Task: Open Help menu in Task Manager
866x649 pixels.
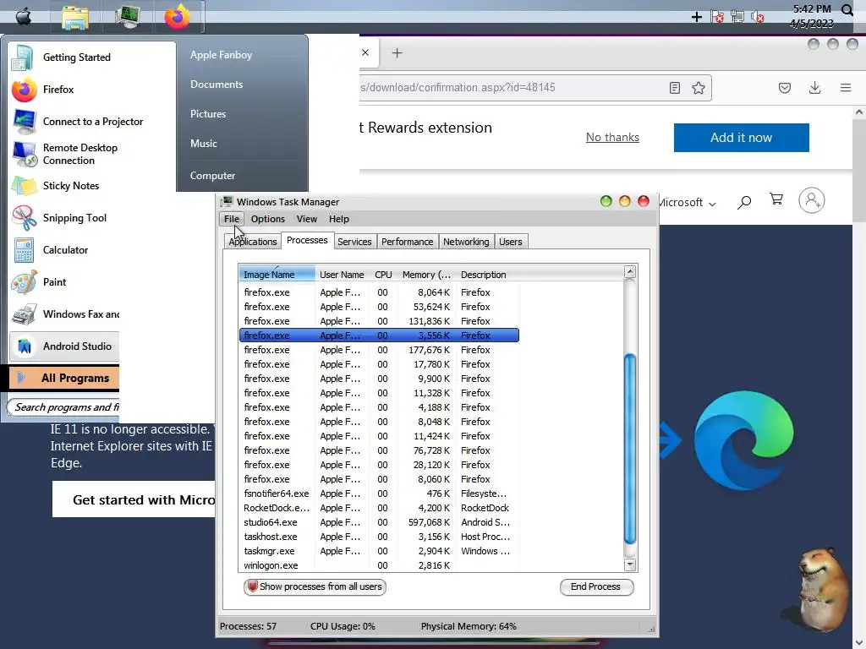Action: click(x=338, y=219)
